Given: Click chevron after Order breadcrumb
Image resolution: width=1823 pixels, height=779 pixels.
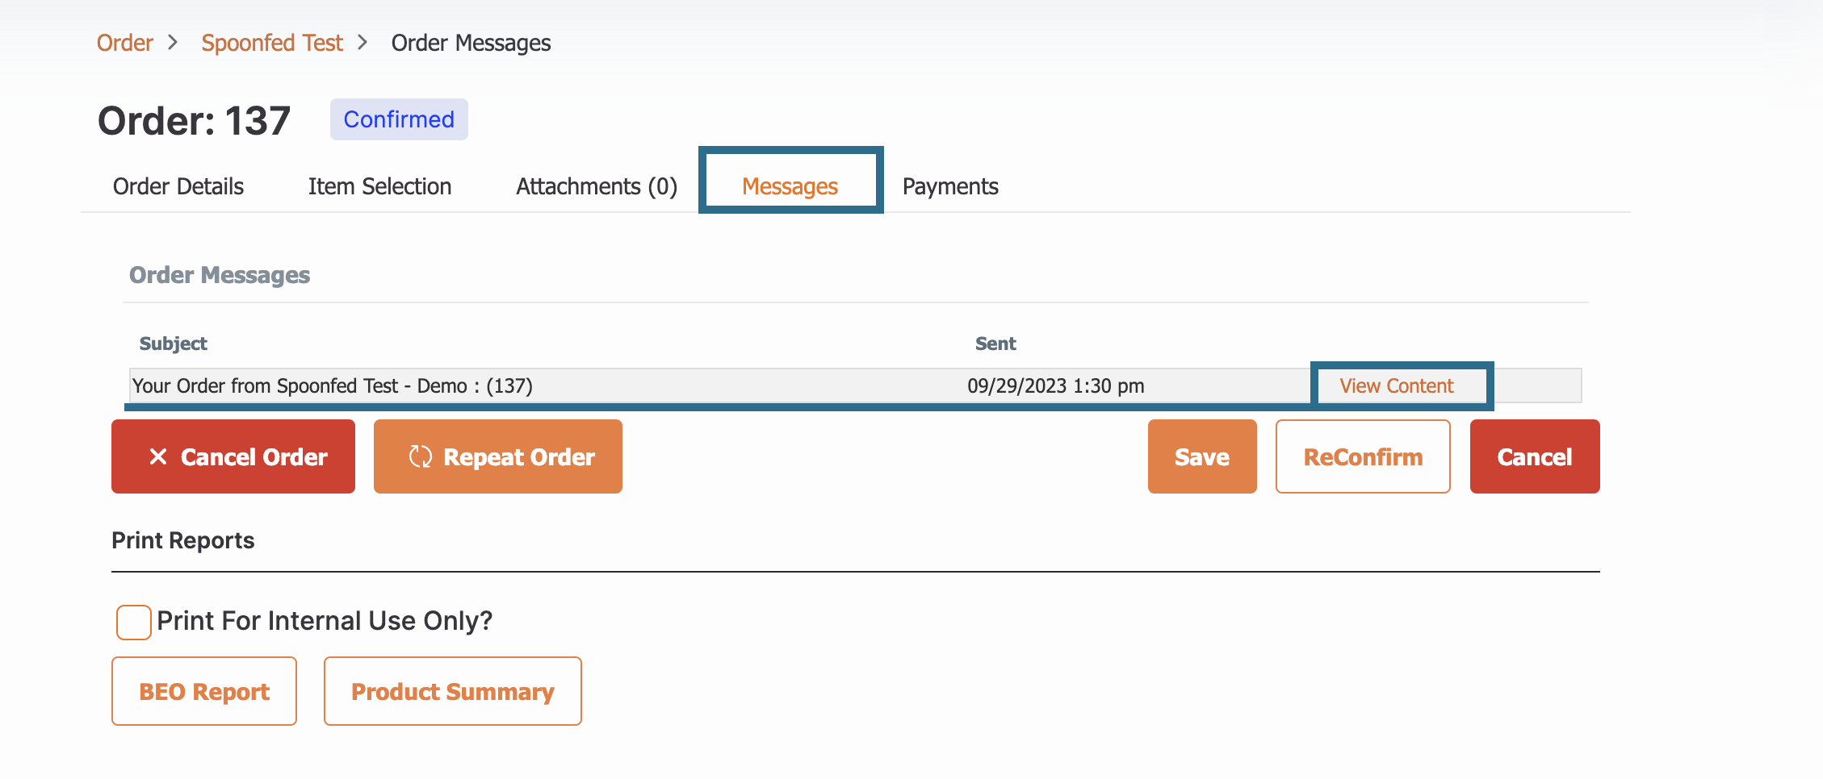Looking at the screenshot, I should 173,42.
